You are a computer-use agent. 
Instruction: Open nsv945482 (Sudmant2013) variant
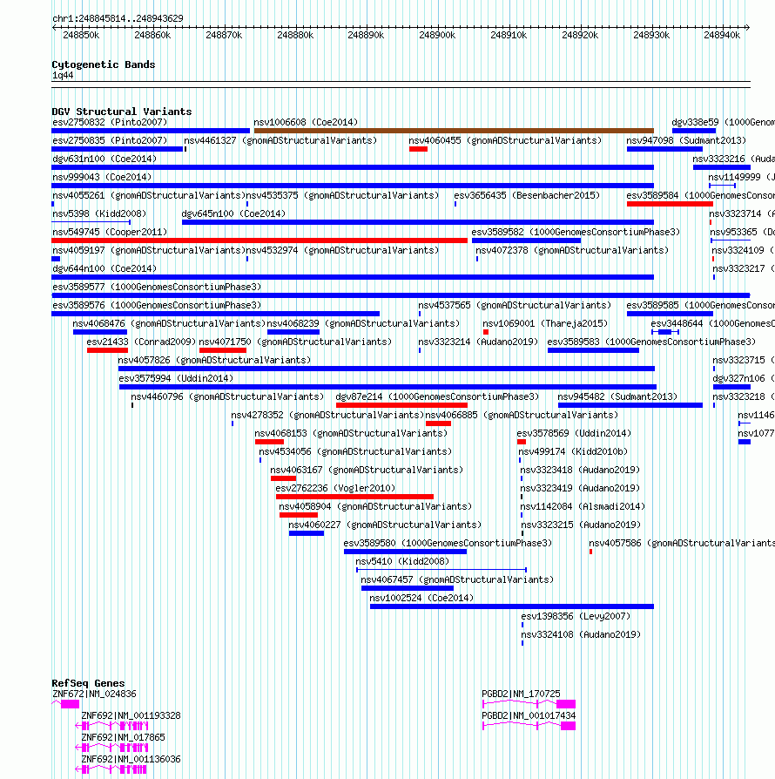617,397
